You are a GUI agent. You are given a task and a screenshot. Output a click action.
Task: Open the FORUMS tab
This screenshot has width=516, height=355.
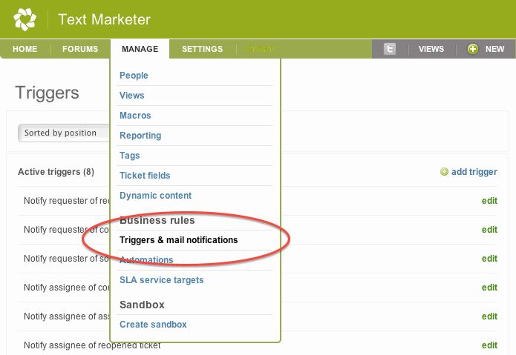click(80, 49)
